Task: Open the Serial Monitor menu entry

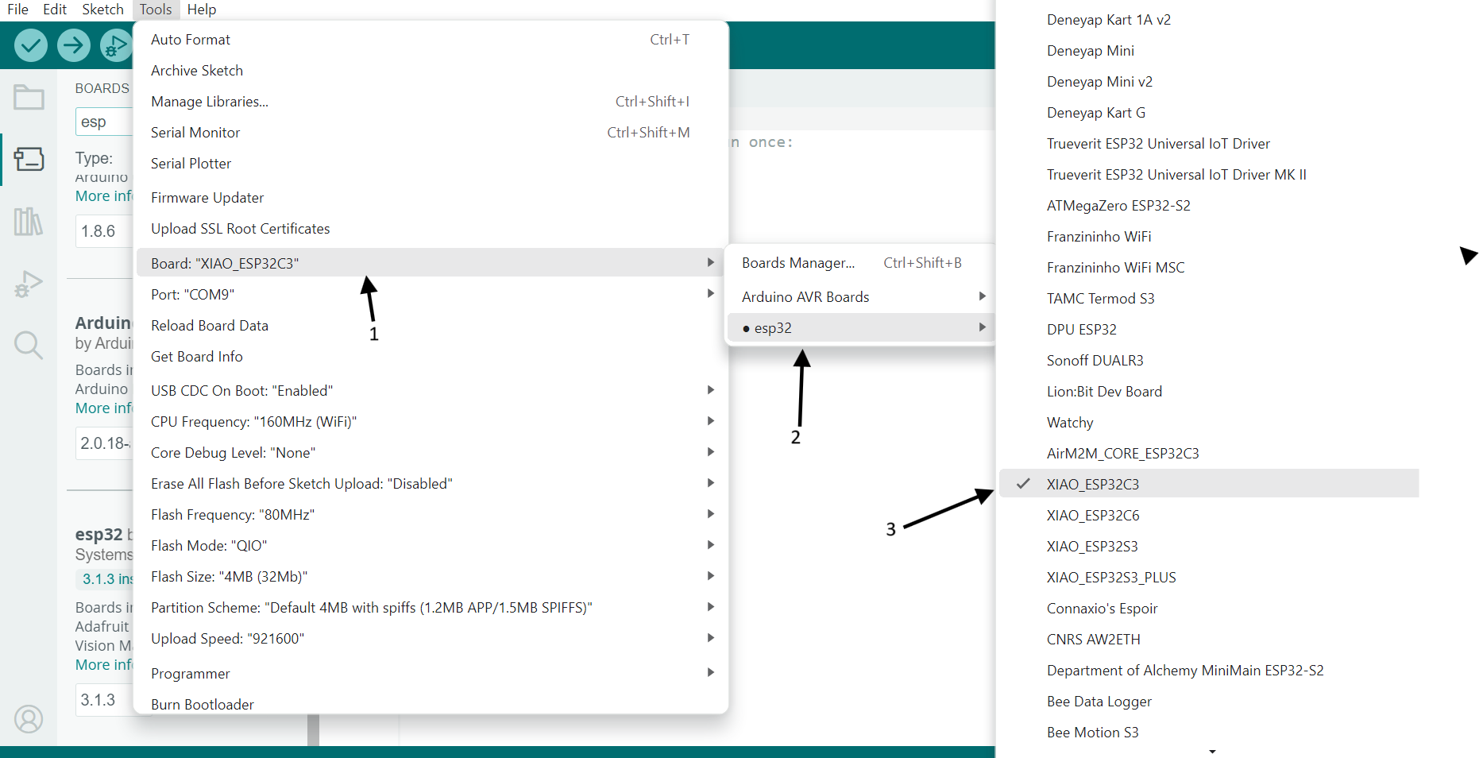Action: tap(195, 132)
